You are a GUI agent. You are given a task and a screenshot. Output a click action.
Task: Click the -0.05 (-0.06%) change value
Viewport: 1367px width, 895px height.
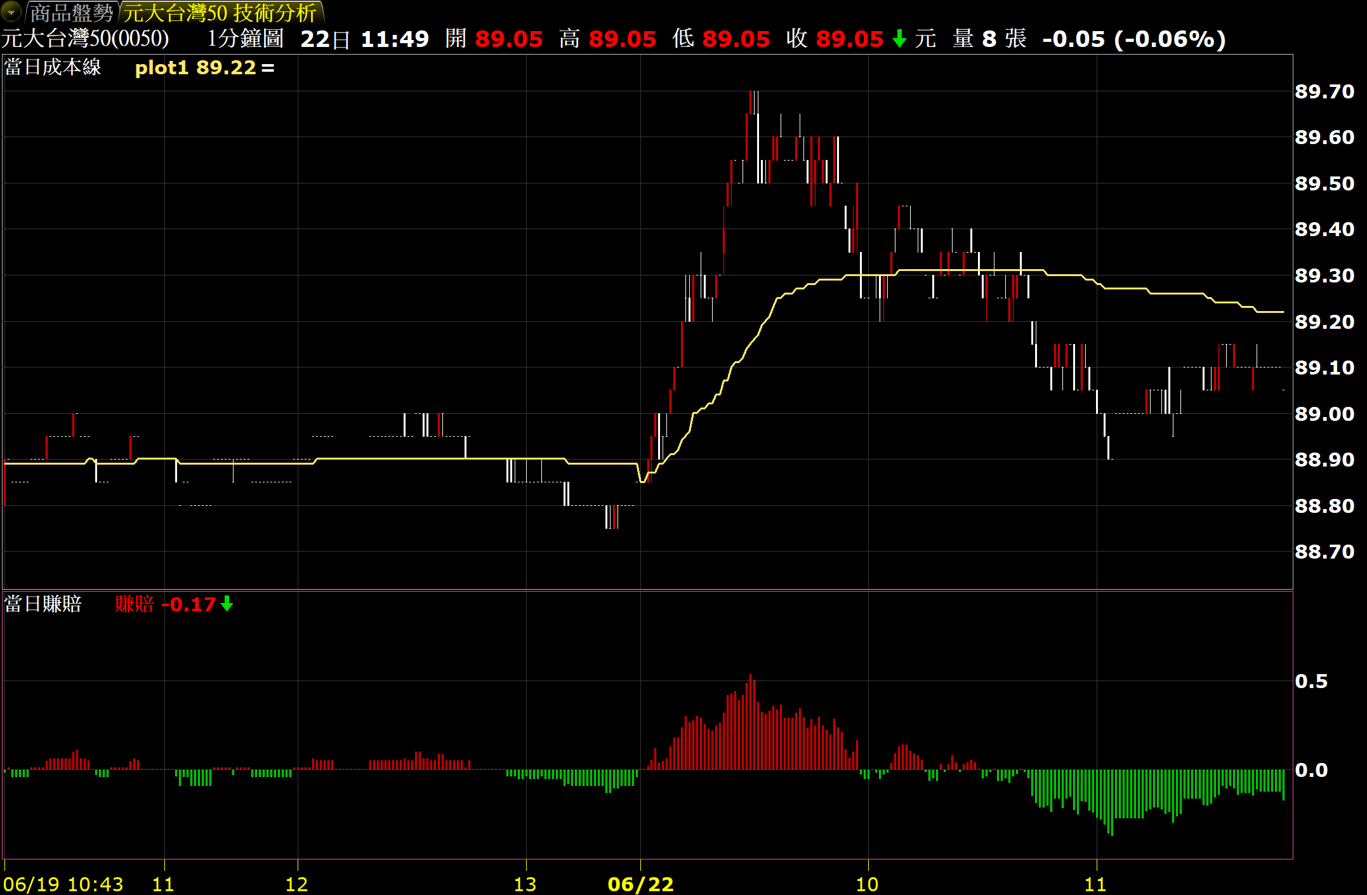coord(1133,39)
